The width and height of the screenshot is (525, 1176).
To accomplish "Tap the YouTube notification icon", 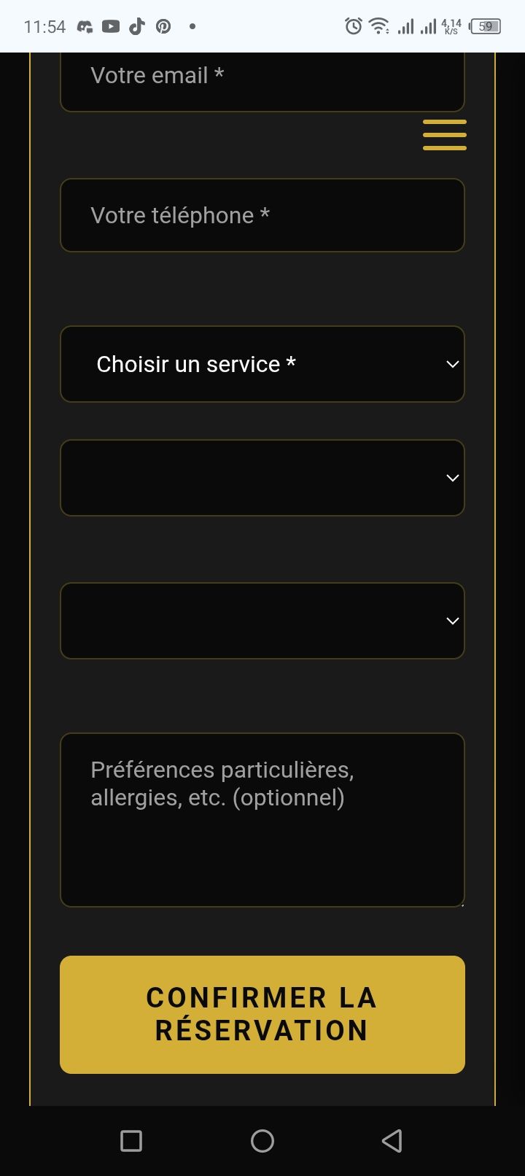I will coord(111,27).
